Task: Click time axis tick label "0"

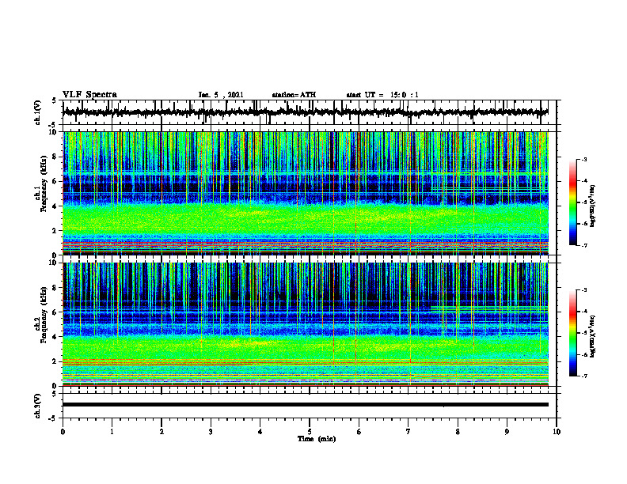Action: [63, 432]
